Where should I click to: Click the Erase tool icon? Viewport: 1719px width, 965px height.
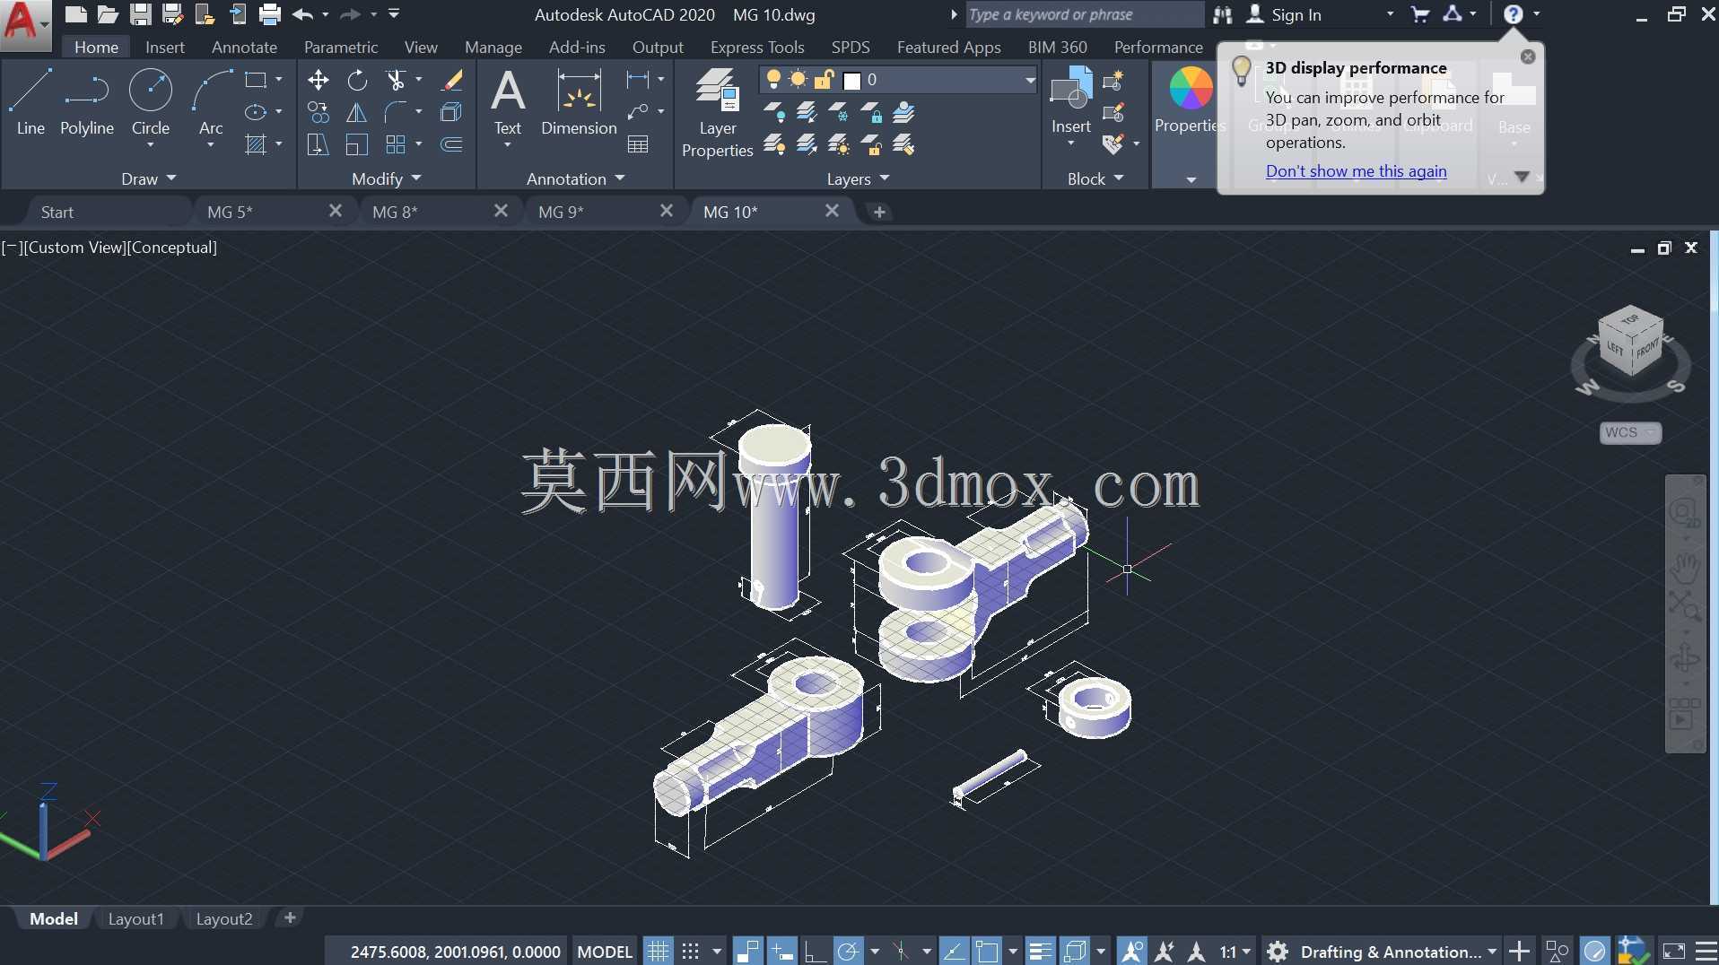(452, 80)
